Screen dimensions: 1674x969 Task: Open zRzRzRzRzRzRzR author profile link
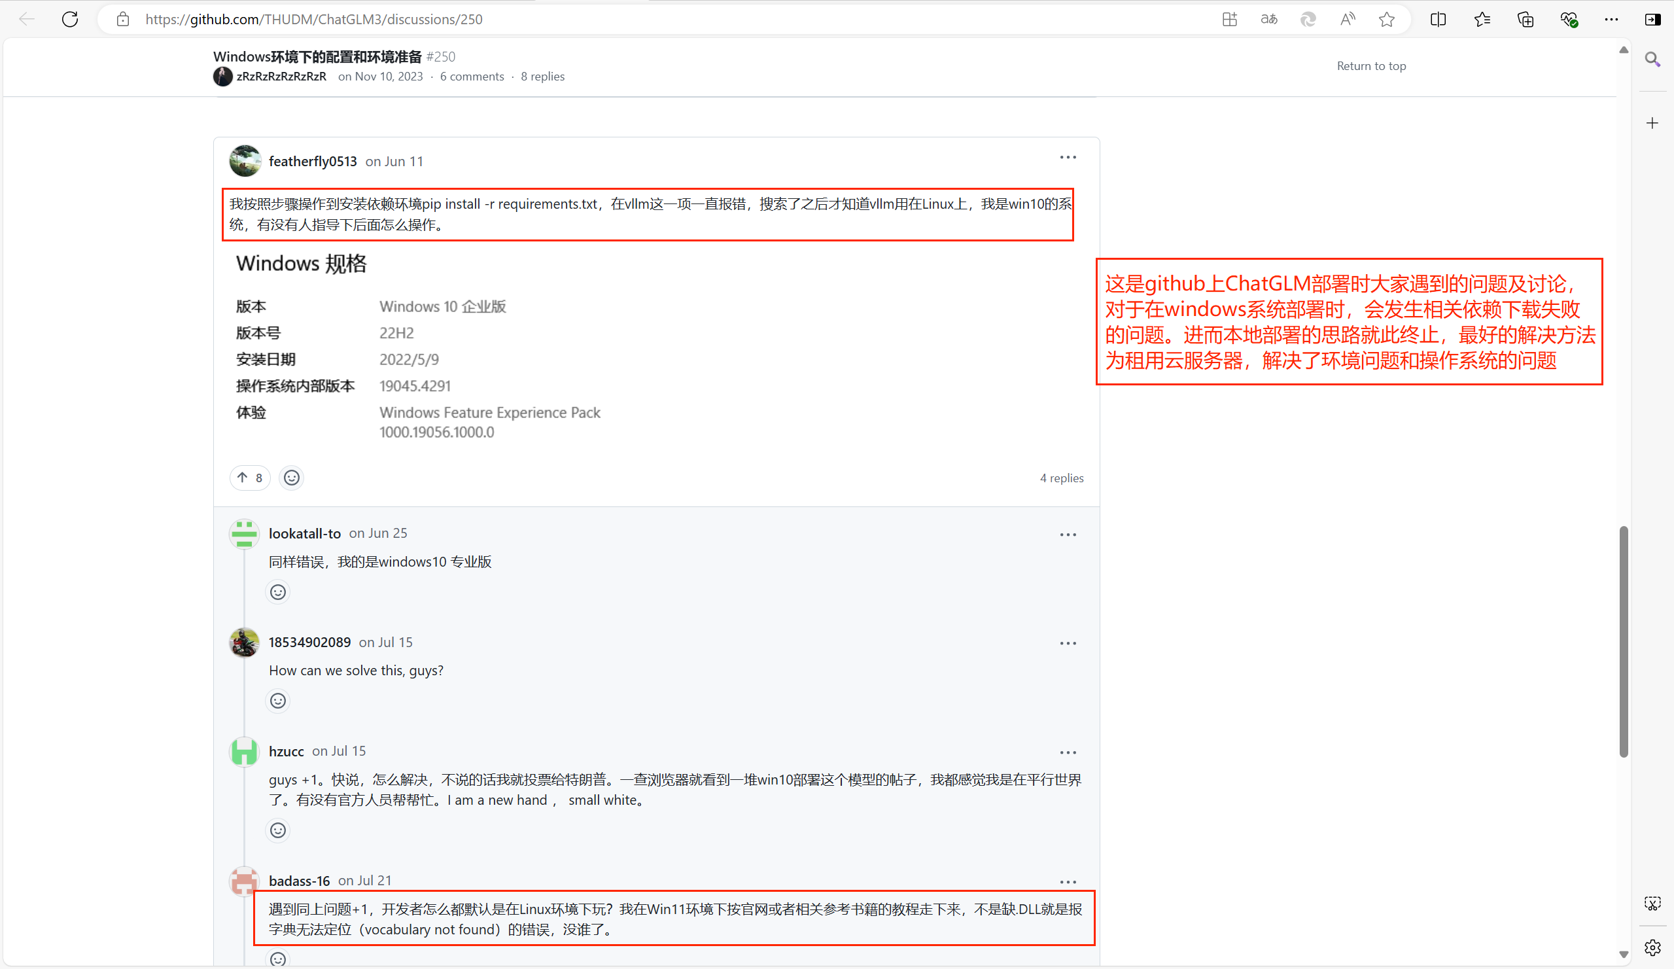282,77
